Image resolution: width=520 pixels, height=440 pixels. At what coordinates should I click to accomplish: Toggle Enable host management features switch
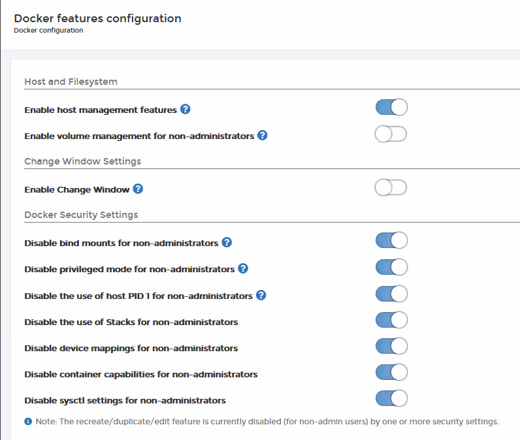point(391,107)
